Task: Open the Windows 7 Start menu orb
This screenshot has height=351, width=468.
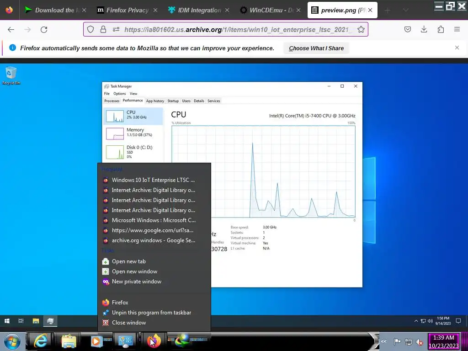Action: point(12,341)
